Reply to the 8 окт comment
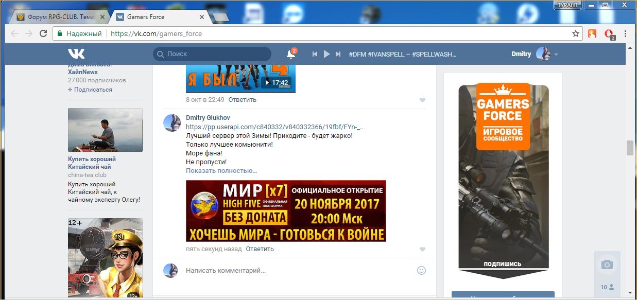The height and width of the screenshot is (300, 637). [x=242, y=100]
